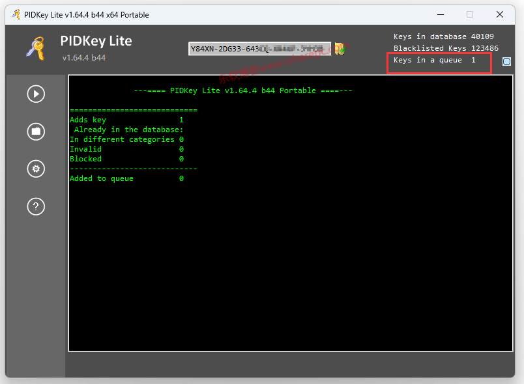The width and height of the screenshot is (524, 384).
Task: Toggle the small checkbox near Keys in a queue
Action: (506, 61)
